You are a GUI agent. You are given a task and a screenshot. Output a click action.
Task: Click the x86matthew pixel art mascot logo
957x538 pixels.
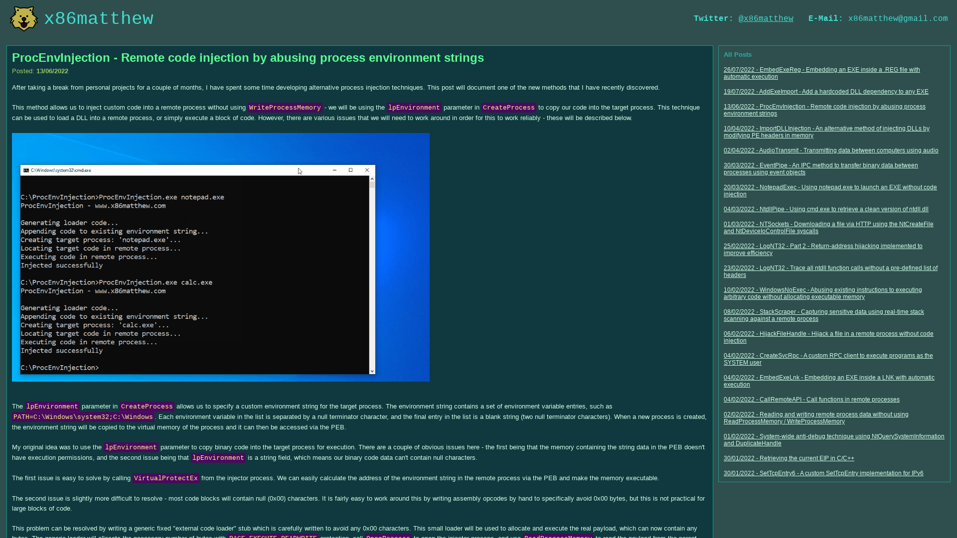click(23, 18)
